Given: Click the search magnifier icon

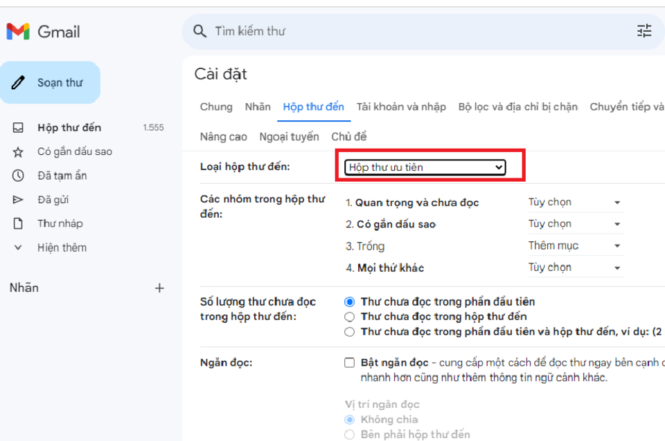Looking at the screenshot, I should pyautogui.click(x=200, y=31).
